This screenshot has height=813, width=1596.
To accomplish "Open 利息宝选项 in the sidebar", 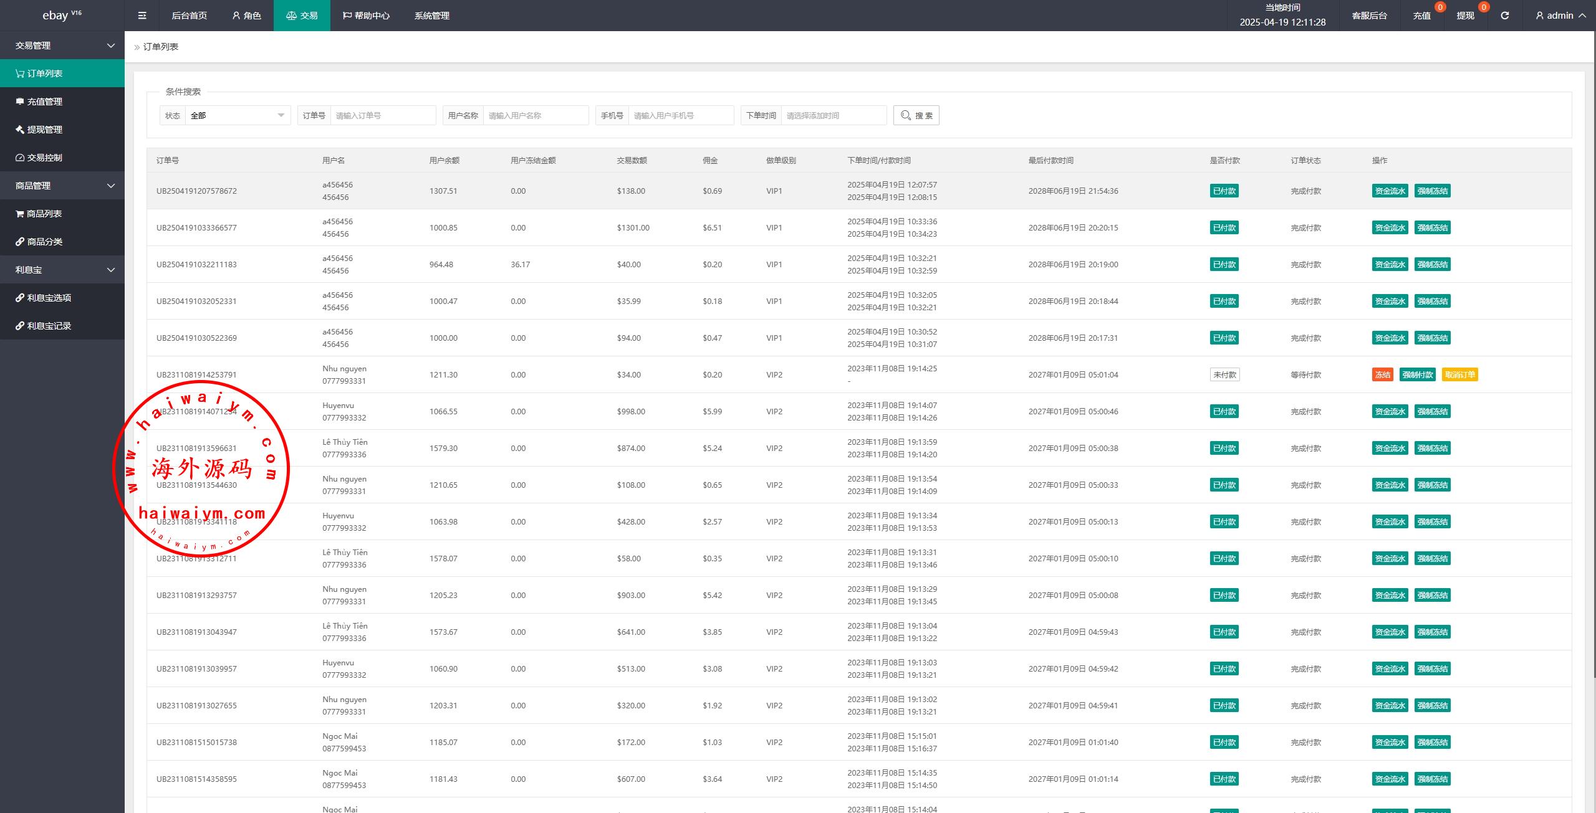I will (x=49, y=298).
